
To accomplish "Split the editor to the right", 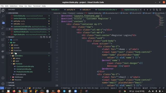I will (x=160, y=10).
